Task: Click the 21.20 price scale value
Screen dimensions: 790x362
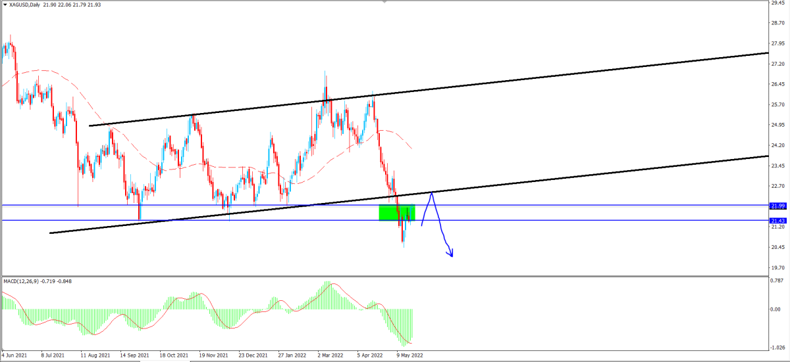Action: [x=777, y=227]
